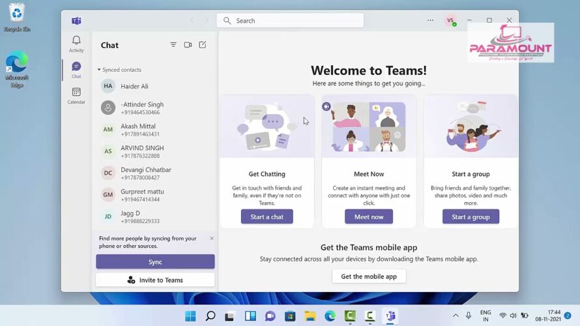Open the Chat taskbar icon

(270, 316)
